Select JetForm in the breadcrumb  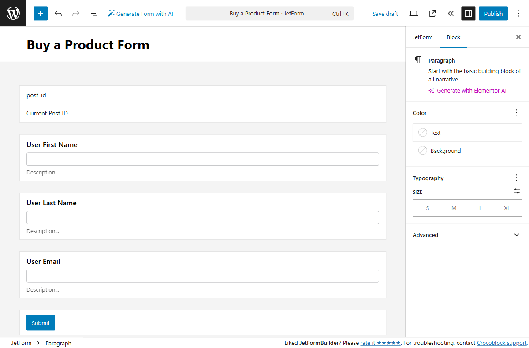point(21,343)
